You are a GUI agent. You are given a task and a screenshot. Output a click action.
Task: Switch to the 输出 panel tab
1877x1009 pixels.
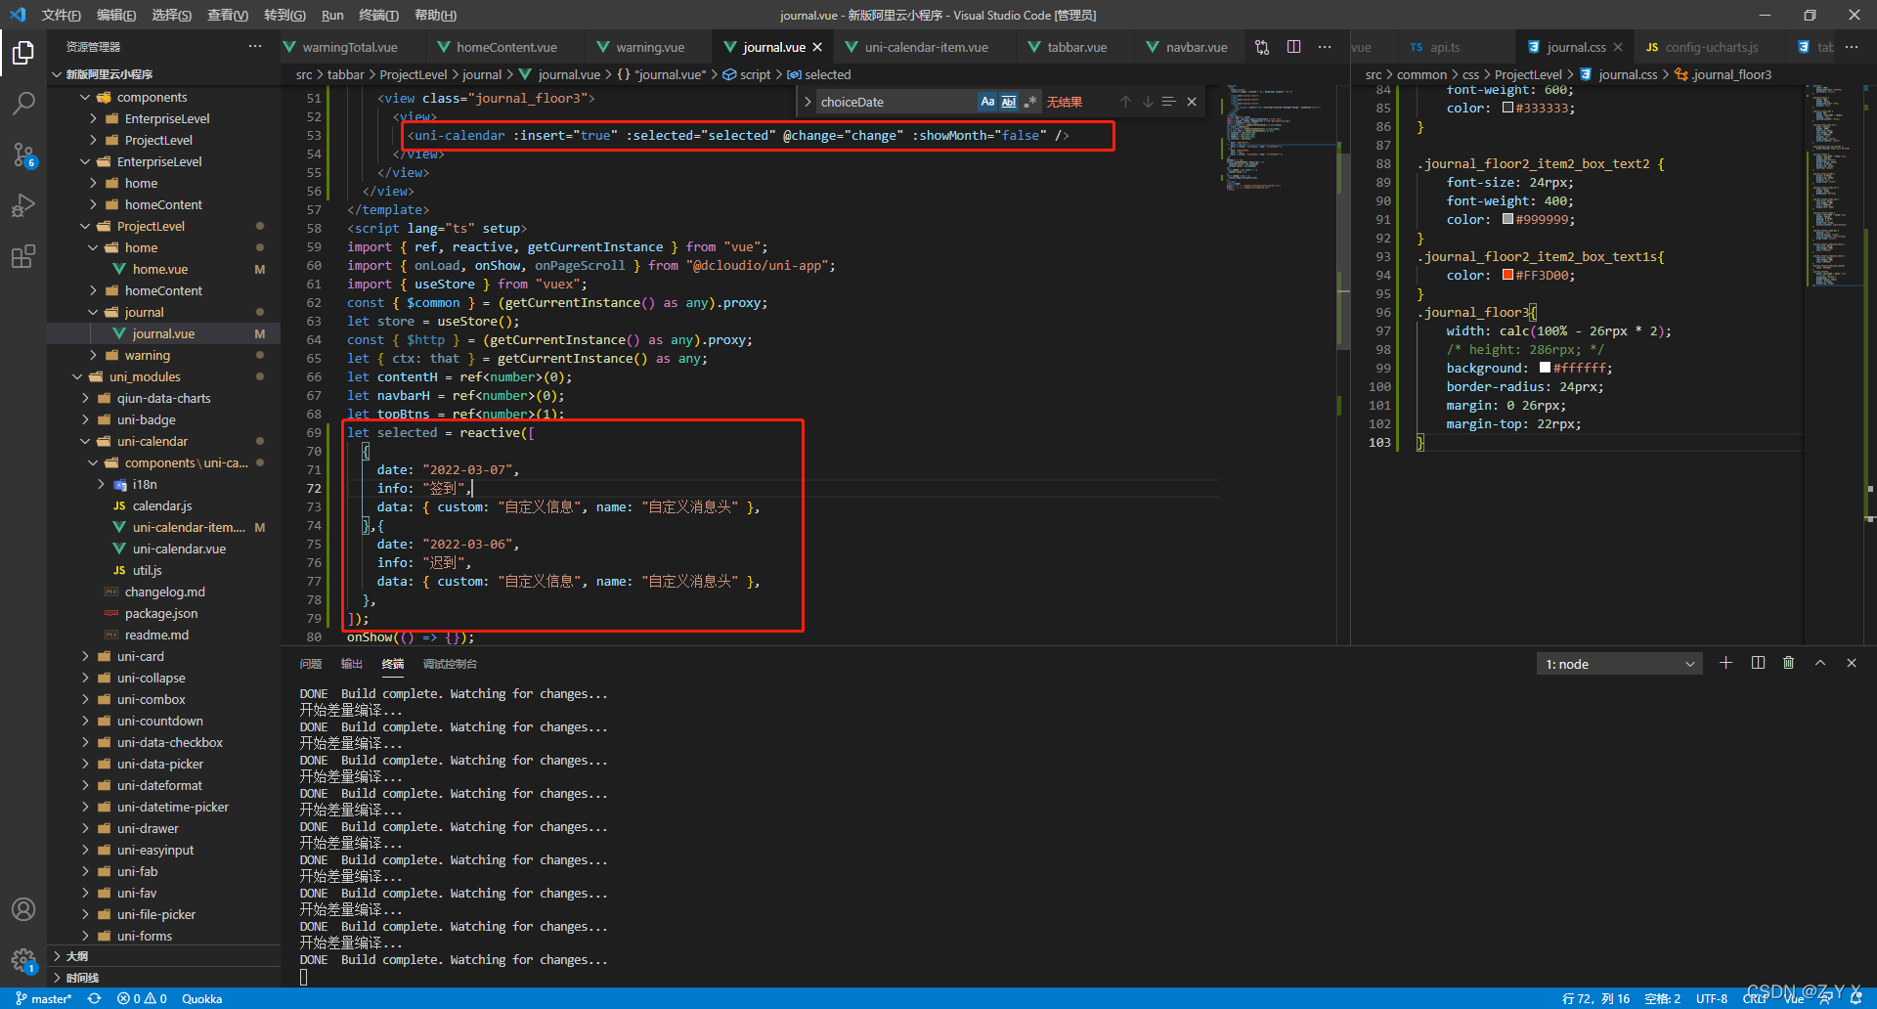pyautogui.click(x=352, y=664)
